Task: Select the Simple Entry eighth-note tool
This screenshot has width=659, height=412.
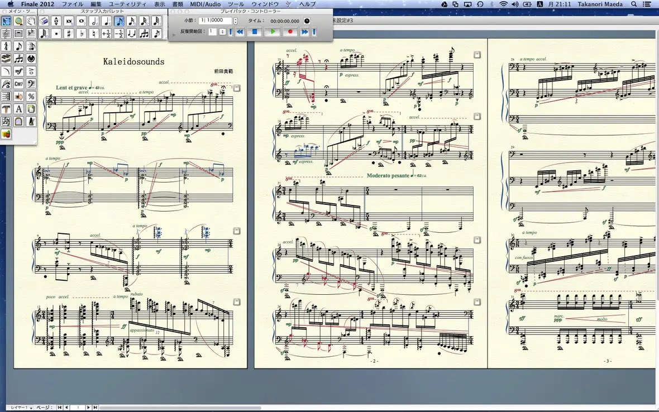Action: point(18,46)
